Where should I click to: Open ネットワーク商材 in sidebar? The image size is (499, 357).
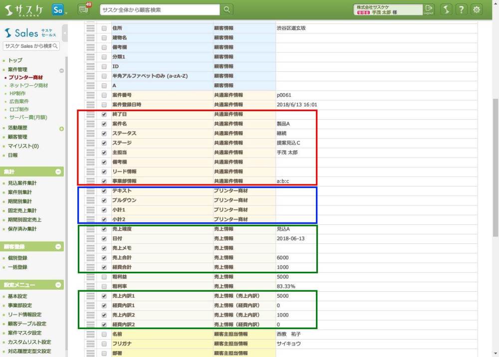point(28,85)
